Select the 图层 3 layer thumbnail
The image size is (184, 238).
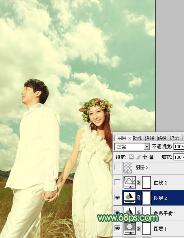128,167
